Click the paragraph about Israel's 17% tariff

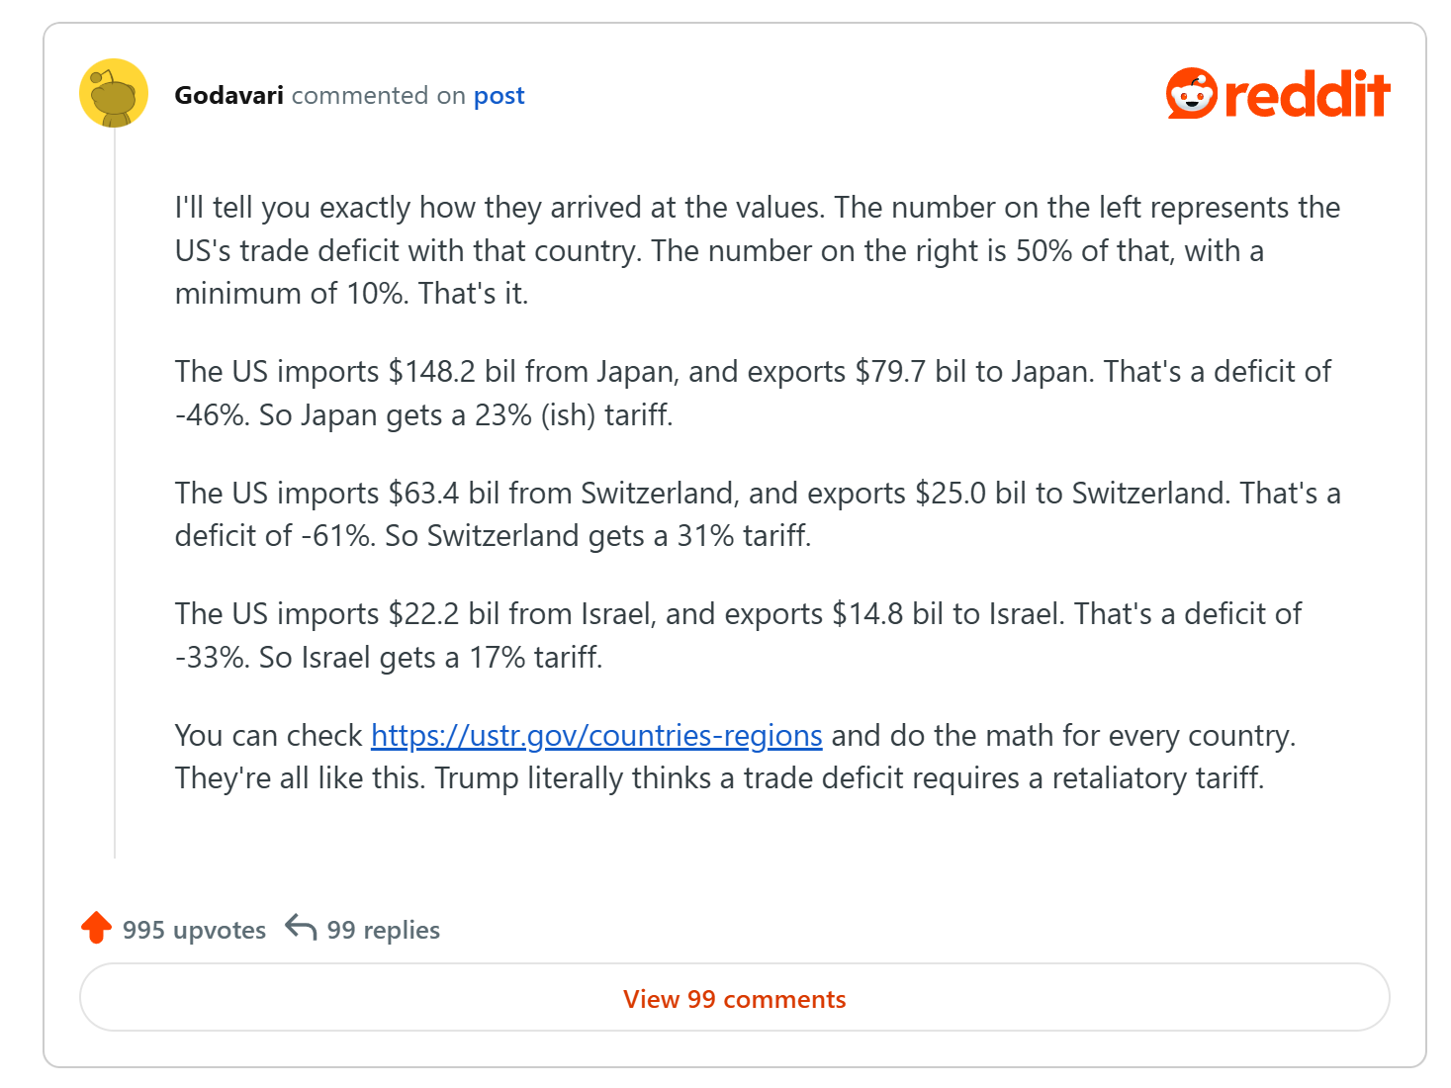pos(738,635)
